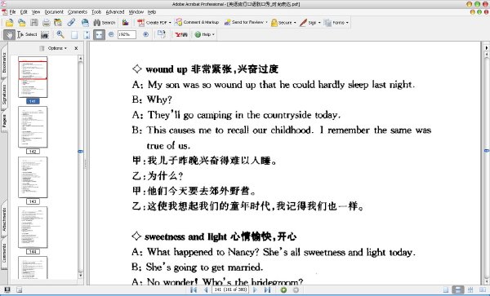Image resolution: width=490 pixels, height=296 pixels.
Task: Open the File menu
Action: pos(12,12)
